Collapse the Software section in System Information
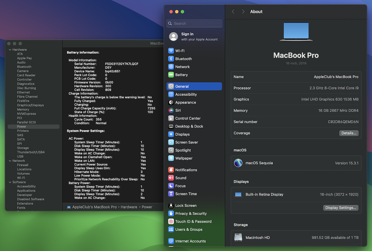Viewport: 372px width, 251px height. (10, 182)
